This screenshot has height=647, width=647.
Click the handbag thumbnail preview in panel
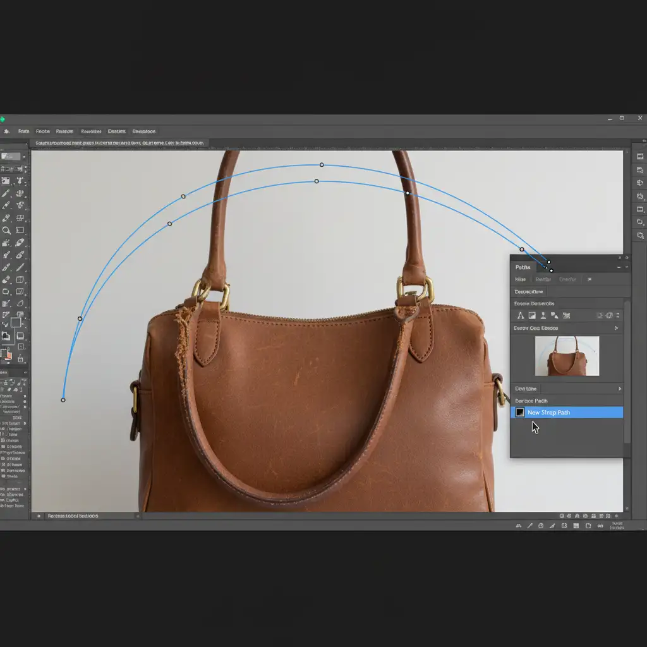coord(567,356)
